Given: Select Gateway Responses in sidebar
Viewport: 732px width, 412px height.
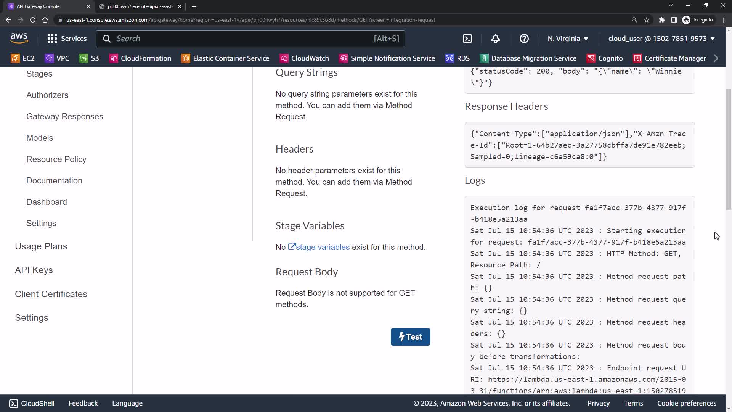Looking at the screenshot, I should coord(64,117).
